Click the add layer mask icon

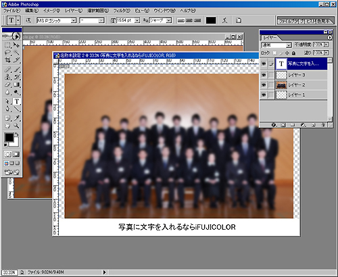click(283, 125)
